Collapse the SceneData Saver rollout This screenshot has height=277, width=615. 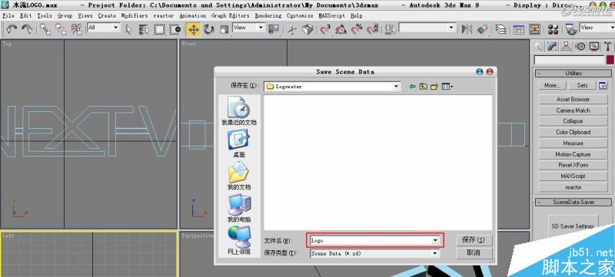coord(573,202)
